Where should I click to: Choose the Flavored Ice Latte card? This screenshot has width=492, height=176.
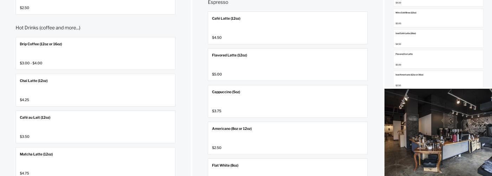tap(438, 59)
